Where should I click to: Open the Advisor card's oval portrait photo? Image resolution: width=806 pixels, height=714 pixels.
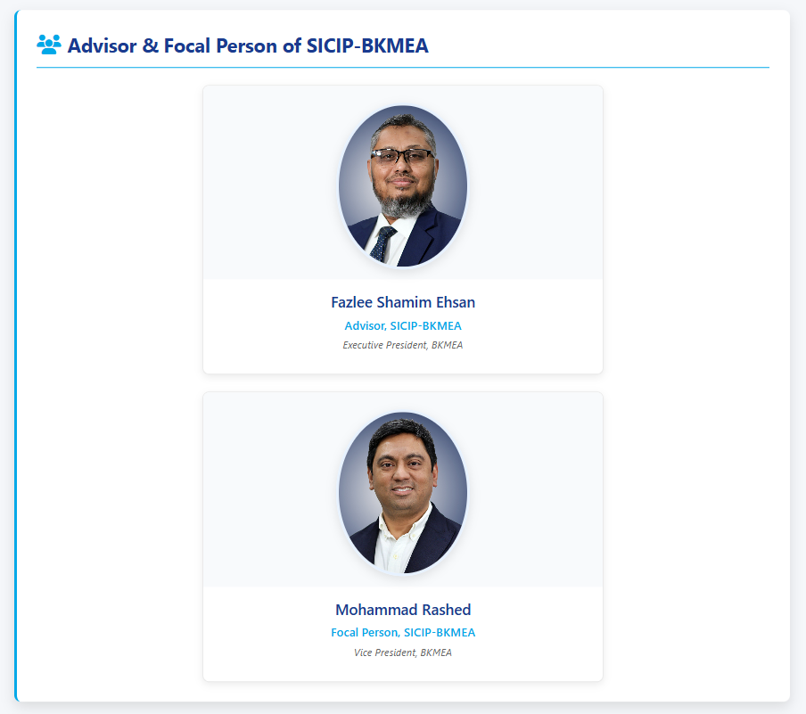point(403,185)
